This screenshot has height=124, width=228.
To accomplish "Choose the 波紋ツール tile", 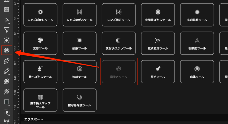I will [79, 72].
